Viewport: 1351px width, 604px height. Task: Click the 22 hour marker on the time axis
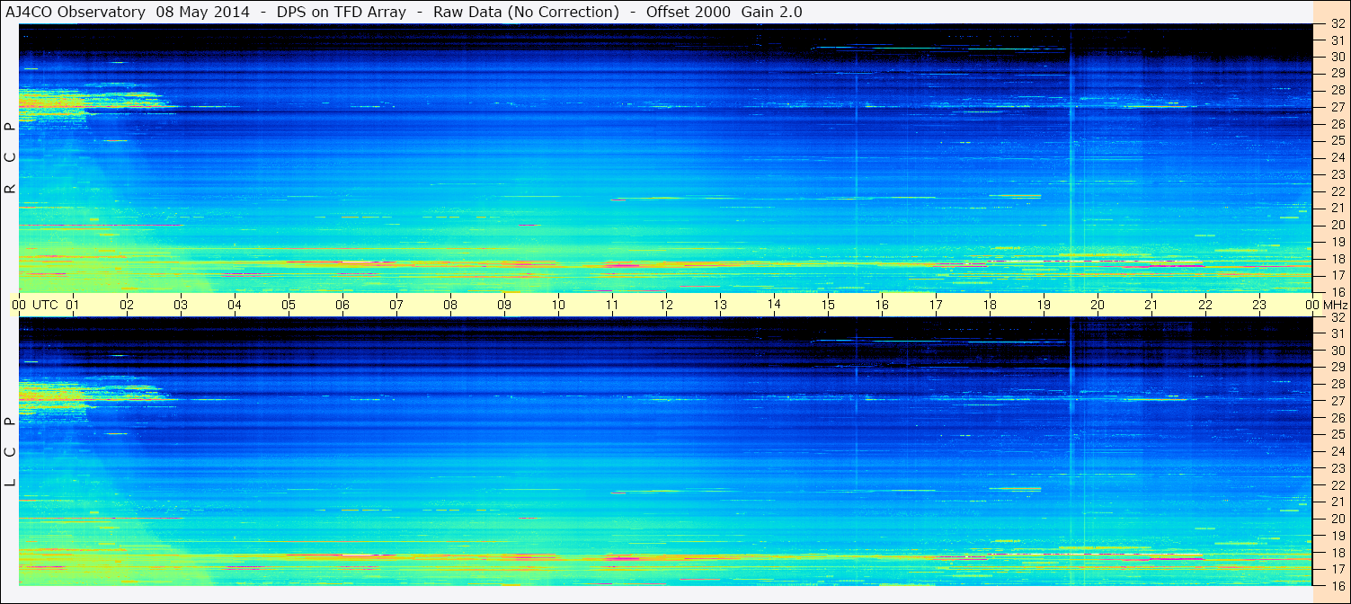(x=1205, y=305)
